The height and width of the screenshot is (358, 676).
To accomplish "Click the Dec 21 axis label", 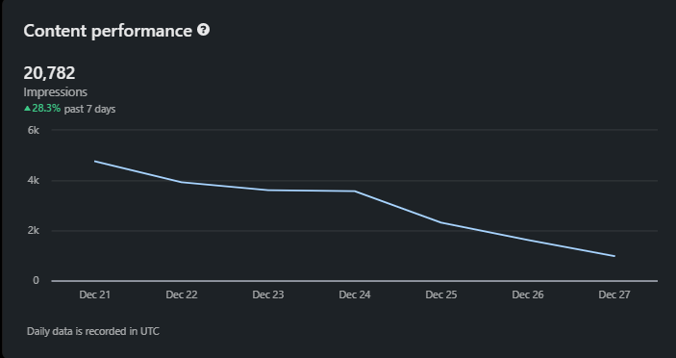I will (95, 294).
